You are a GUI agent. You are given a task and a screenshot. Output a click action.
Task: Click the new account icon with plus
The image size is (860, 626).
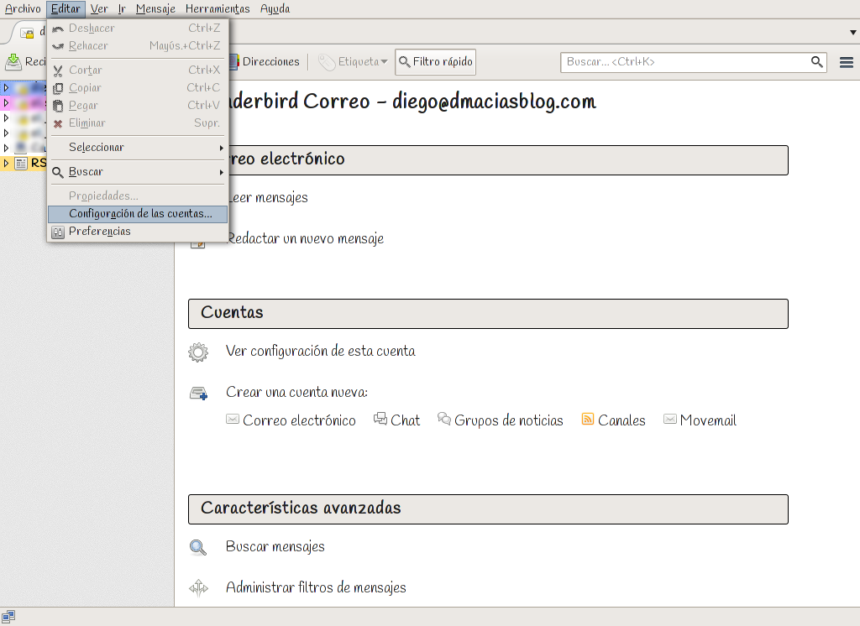coord(198,393)
